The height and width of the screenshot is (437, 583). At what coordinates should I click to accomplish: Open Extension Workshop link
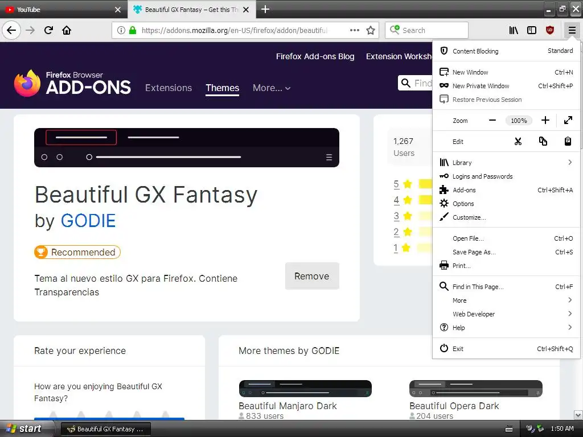[x=399, y=56]
